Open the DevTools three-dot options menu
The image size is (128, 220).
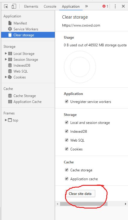click(115, 6)
